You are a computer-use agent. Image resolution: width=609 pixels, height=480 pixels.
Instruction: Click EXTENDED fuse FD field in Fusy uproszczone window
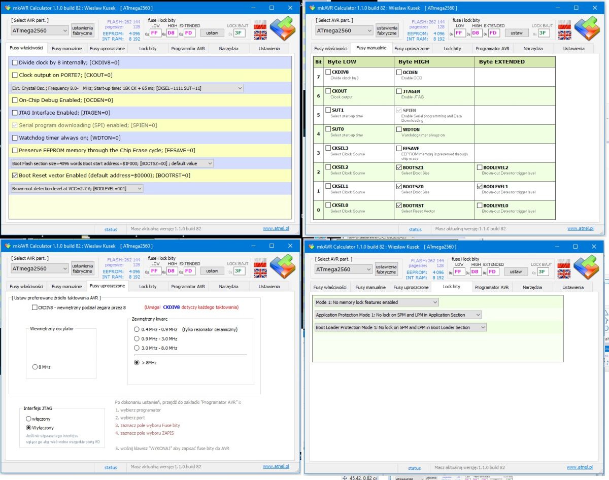pyautogui.click(x=189, y=271)
